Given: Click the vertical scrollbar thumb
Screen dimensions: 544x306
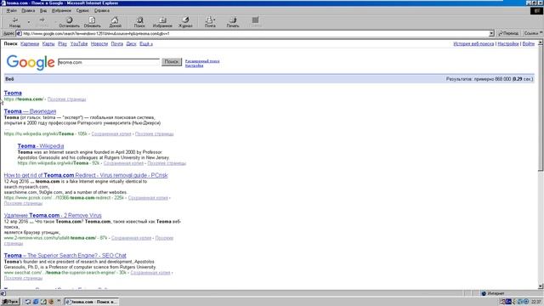Looking at the screenshot, I should click(541, 109).
